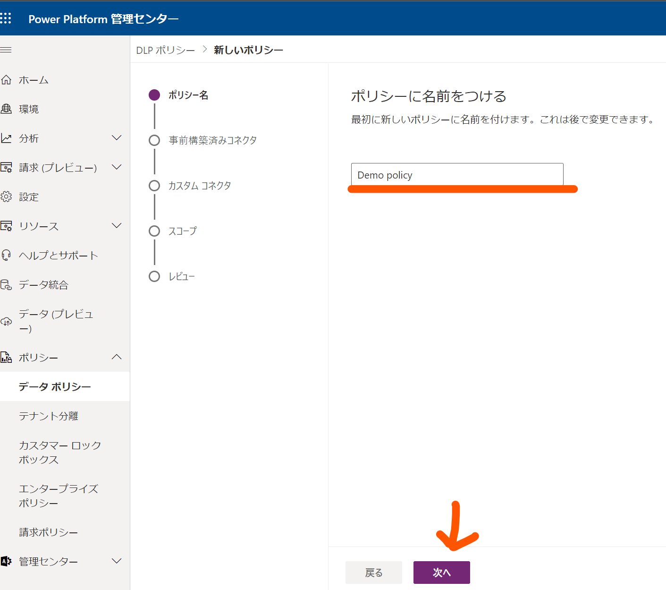The height and width of the screenshot is (590, 666).
Task: Expand the リソース section
Action: tap(117, 226)
